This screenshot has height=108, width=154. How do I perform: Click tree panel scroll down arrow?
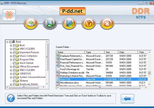47,84
